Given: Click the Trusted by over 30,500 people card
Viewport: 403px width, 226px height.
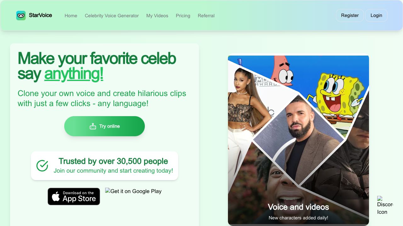Looking at the screenshot, I should point(105,166).
